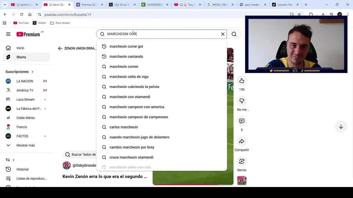Go to Inicio in sidebar

click(x=26, y=48)
